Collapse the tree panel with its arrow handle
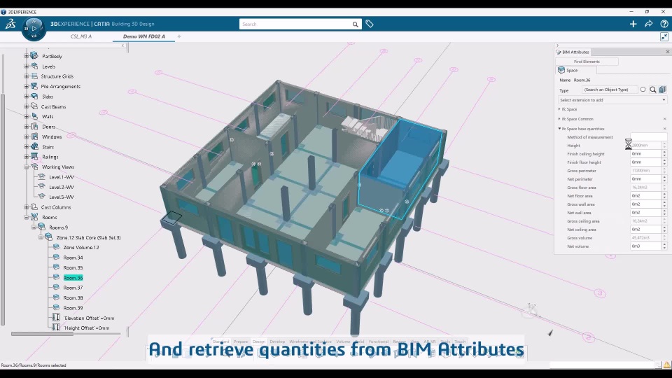 pyautogui.click(x=123, y=45)
